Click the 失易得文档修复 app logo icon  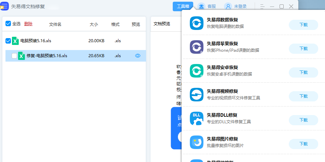coord(4,6)
